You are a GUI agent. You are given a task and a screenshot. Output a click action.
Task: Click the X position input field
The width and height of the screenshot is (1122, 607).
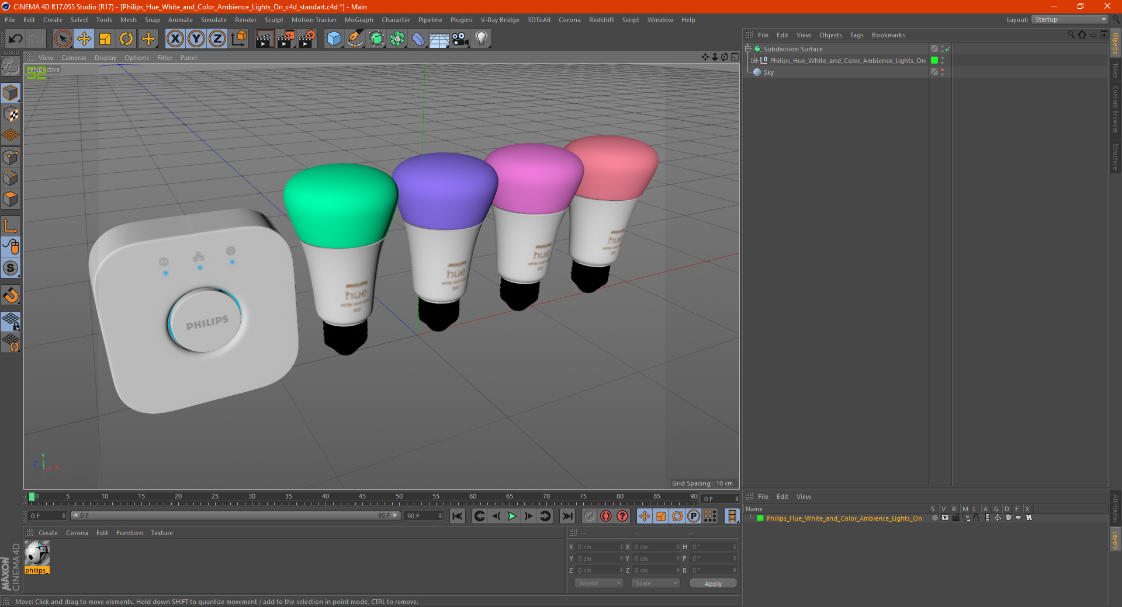[600, 547]
